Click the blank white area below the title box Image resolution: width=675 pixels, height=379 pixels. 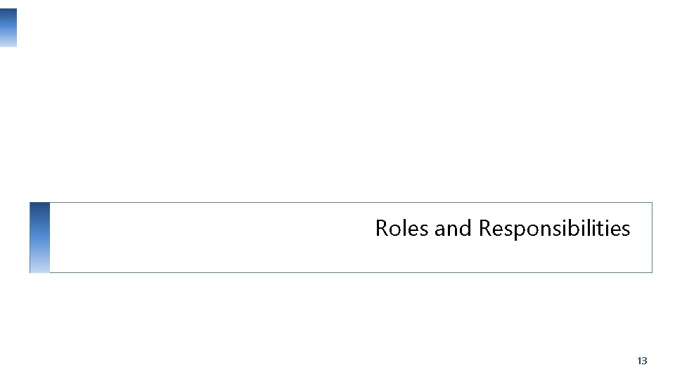337,323
